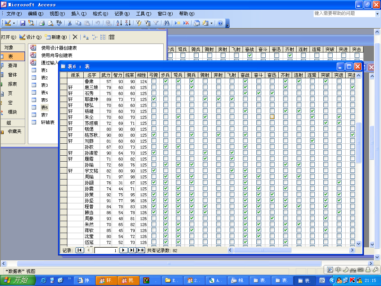
Task: Click next record navigation button
Action: [x=123, y=250]
